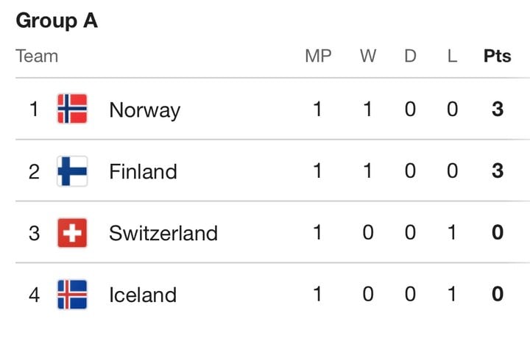Click the W column header
This screenshot has width=530, height=341.
(x=368, y=56)
